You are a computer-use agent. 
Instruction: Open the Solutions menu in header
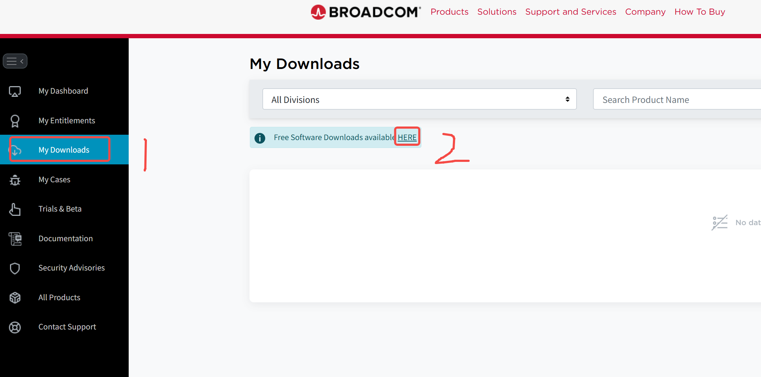(x=497, y=12)
